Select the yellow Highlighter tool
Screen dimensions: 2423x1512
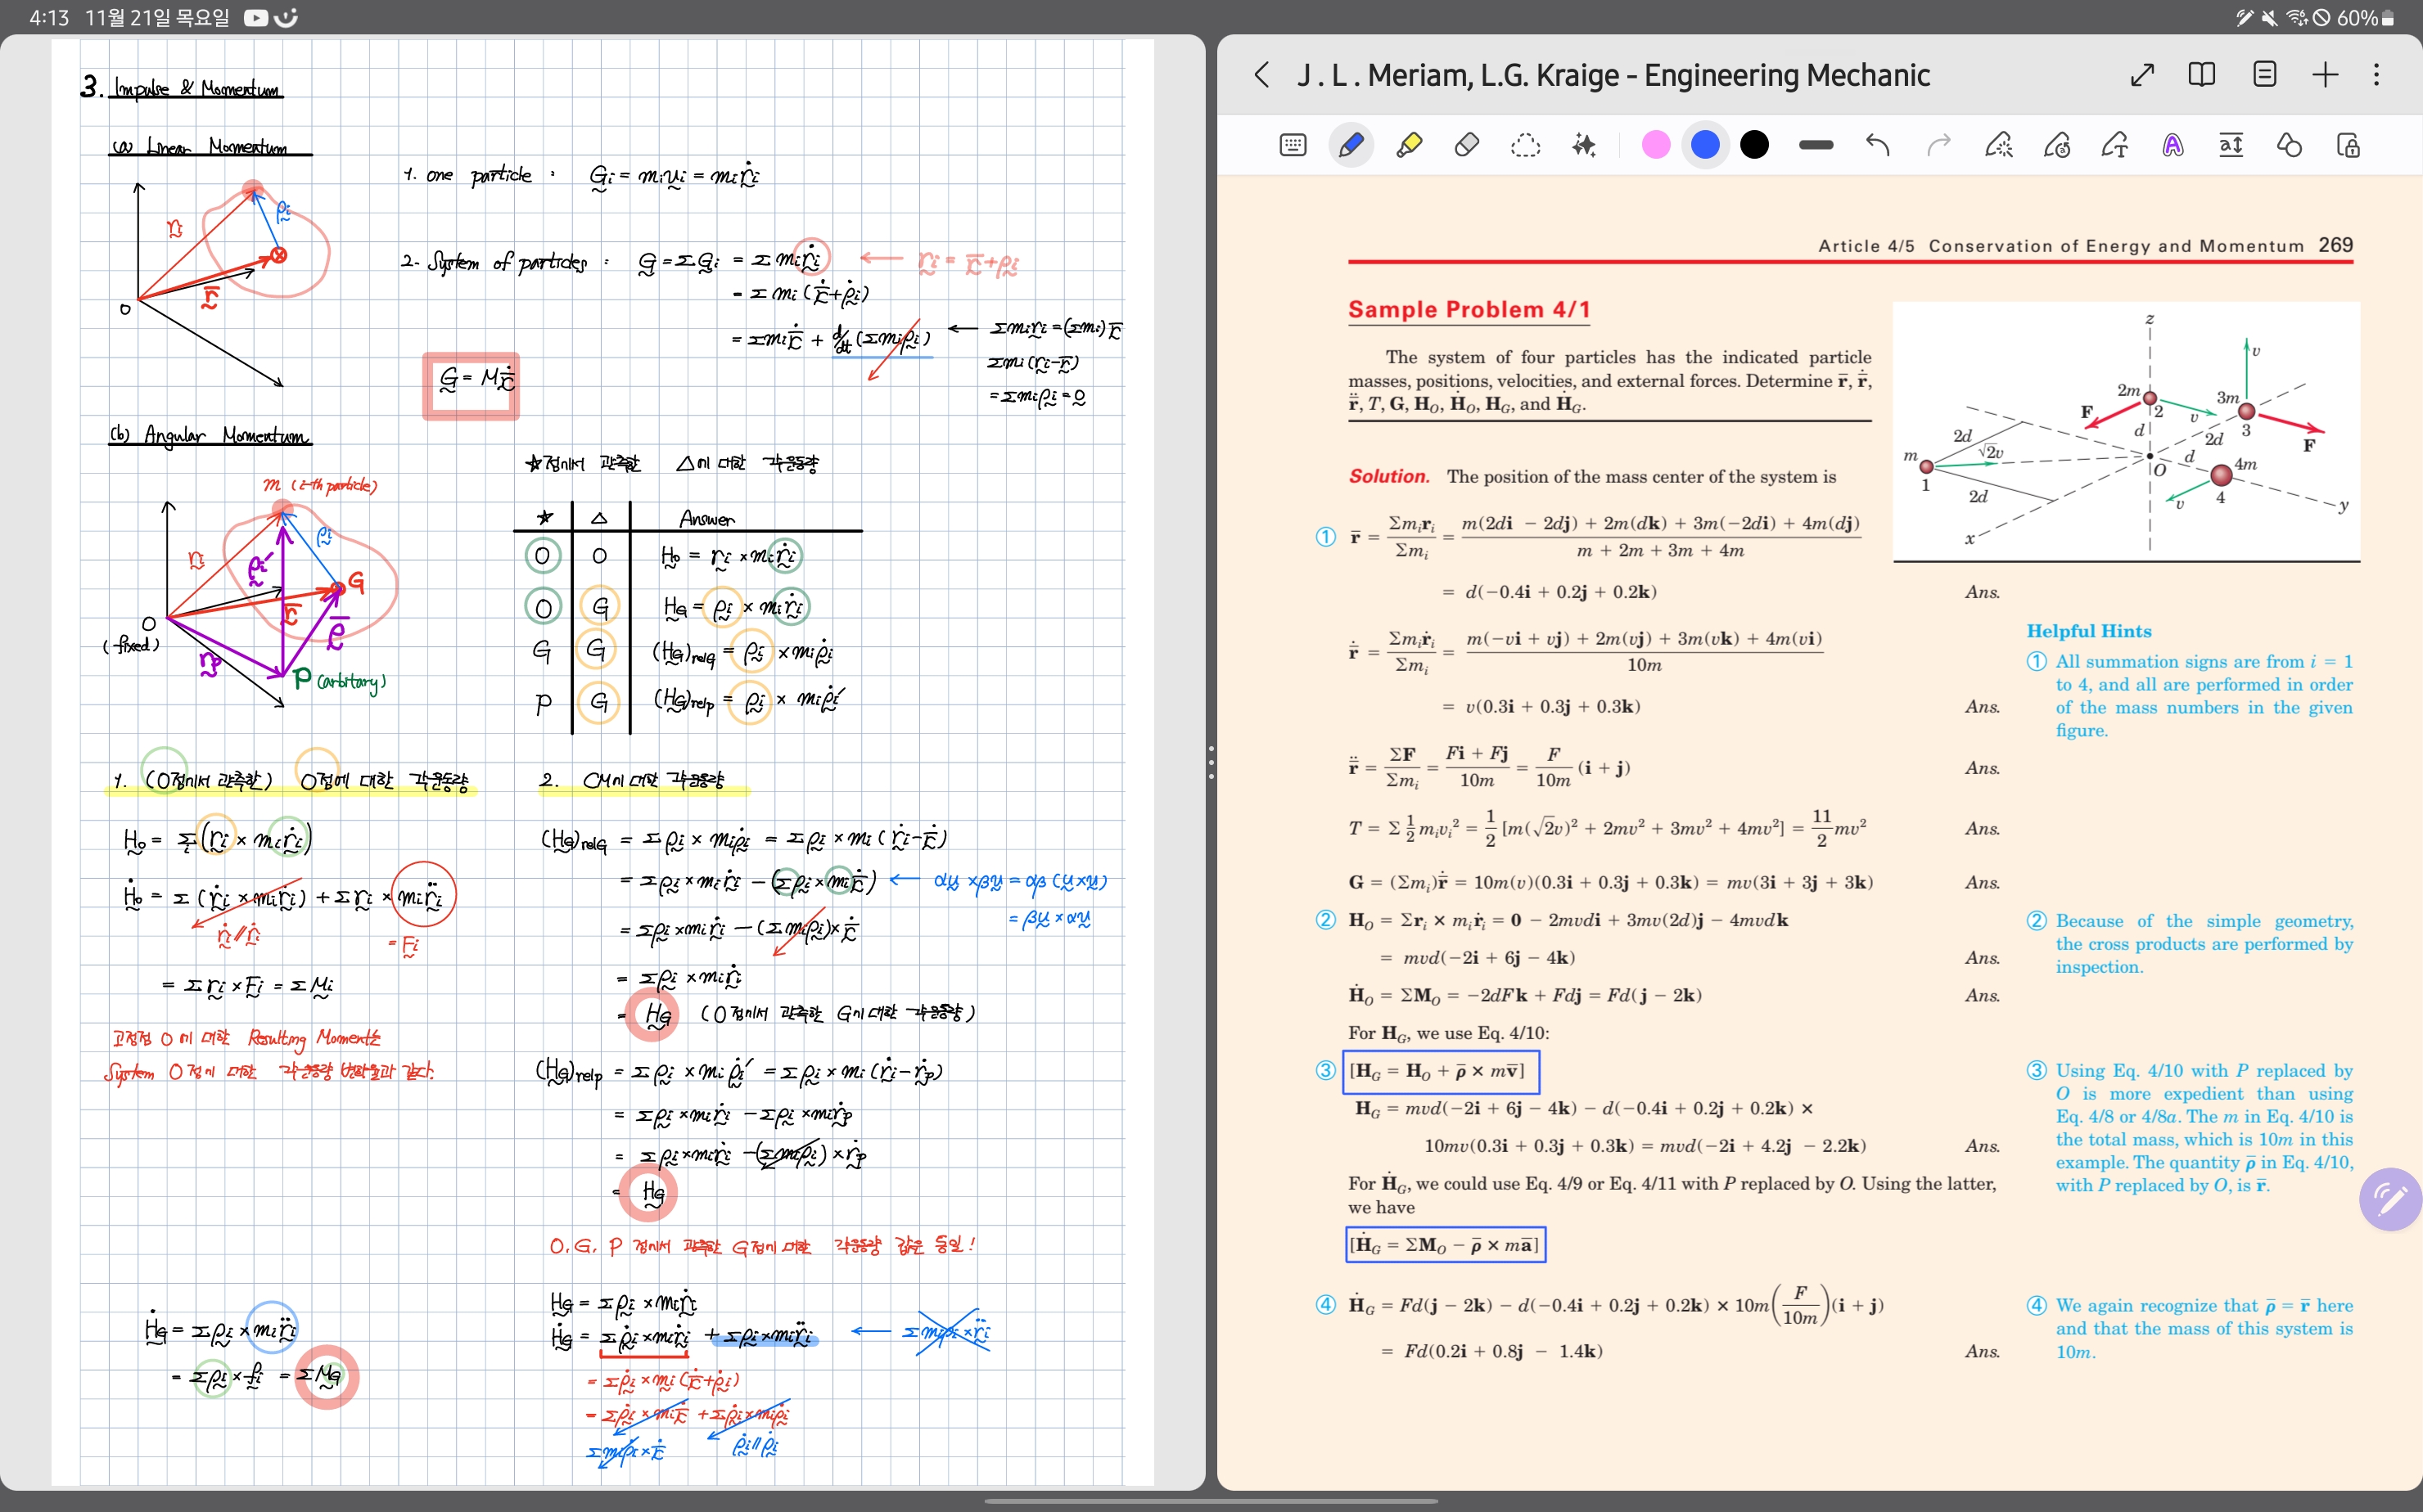[x=1409, y=146]
